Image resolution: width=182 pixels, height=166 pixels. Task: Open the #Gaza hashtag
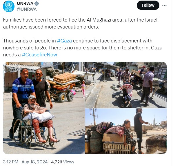coord(64,41)
